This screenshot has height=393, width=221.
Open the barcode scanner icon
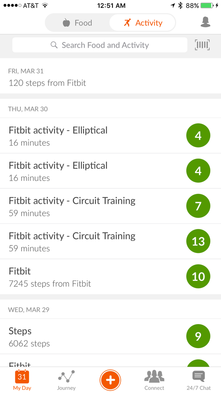[202, 45]
